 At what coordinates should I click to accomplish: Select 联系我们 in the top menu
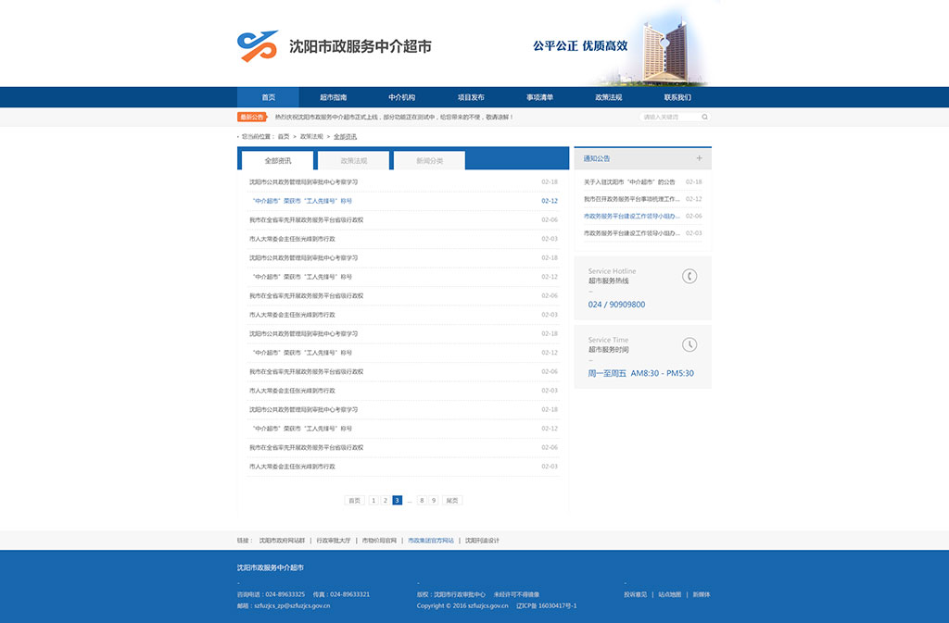click(677, 97)
